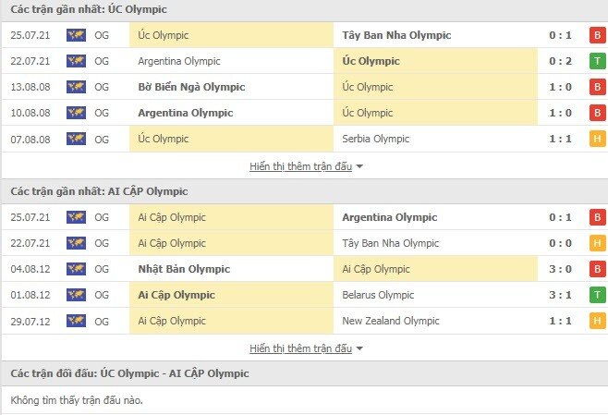
Task: Click the flag icon in the 13.08.08 match row
Action: point(76,87)
